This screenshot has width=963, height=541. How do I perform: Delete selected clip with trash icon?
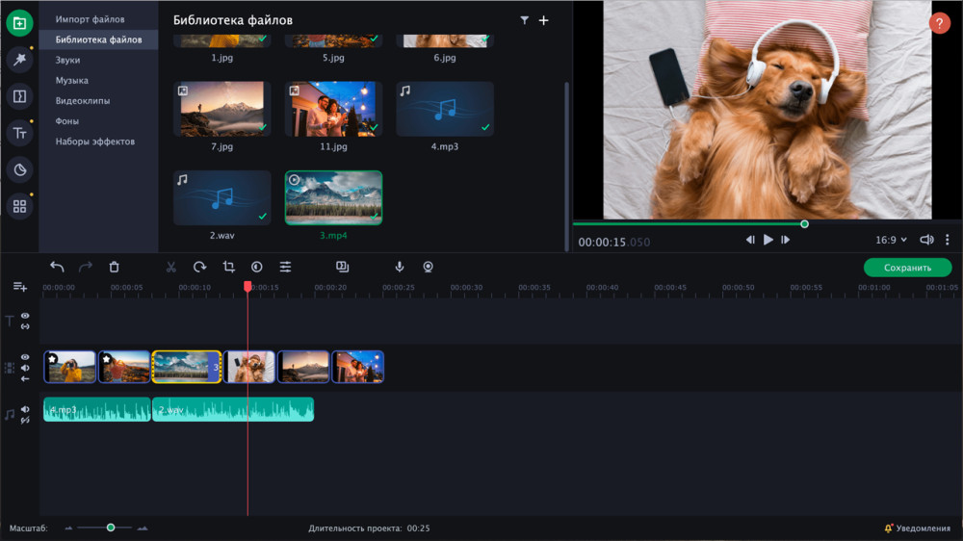point(115,267)
